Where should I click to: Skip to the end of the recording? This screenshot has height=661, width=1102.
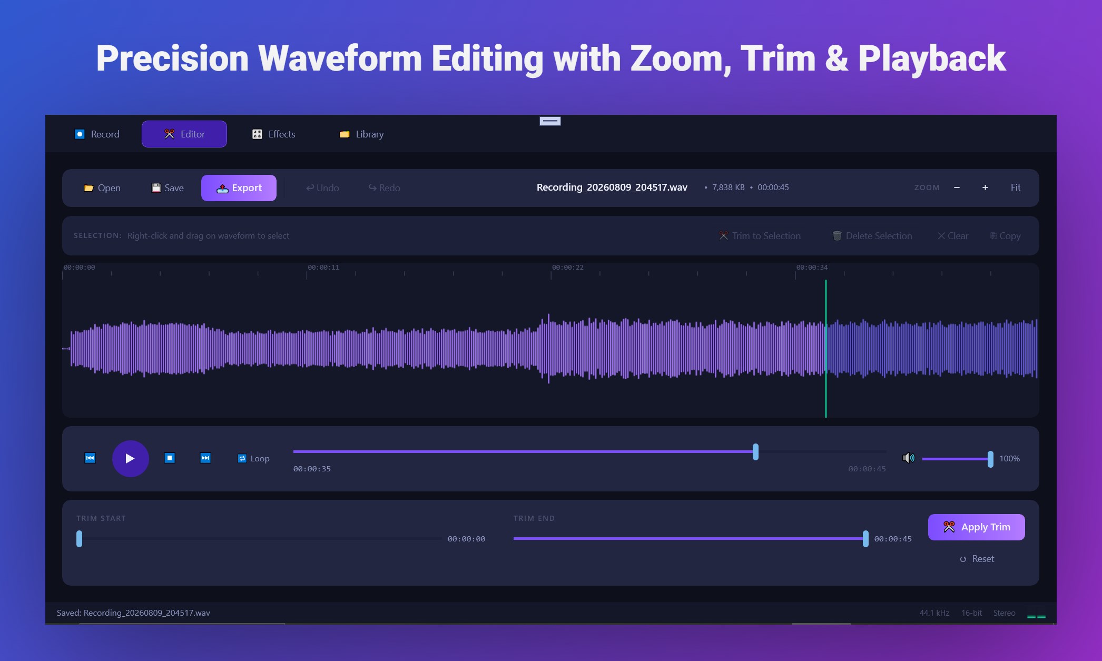coord(205,458)
